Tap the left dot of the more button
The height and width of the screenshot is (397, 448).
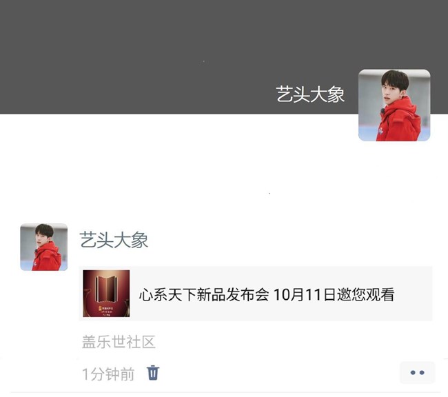413,372
